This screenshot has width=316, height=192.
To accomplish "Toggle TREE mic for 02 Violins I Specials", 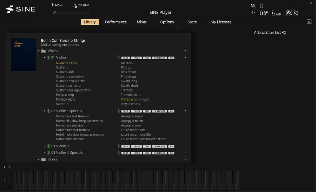I will coord(147,111).
